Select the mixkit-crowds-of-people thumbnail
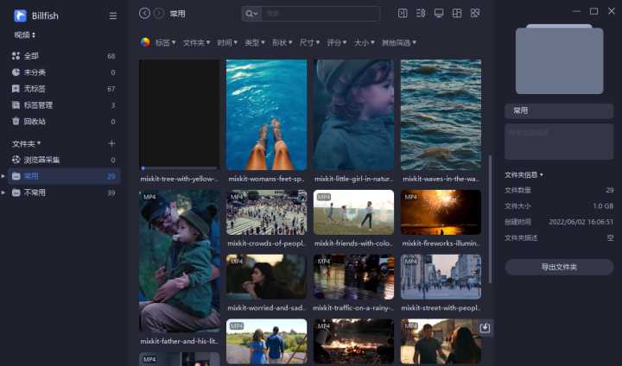The width and height of the screenshot is (622, 366). [267, 212]
